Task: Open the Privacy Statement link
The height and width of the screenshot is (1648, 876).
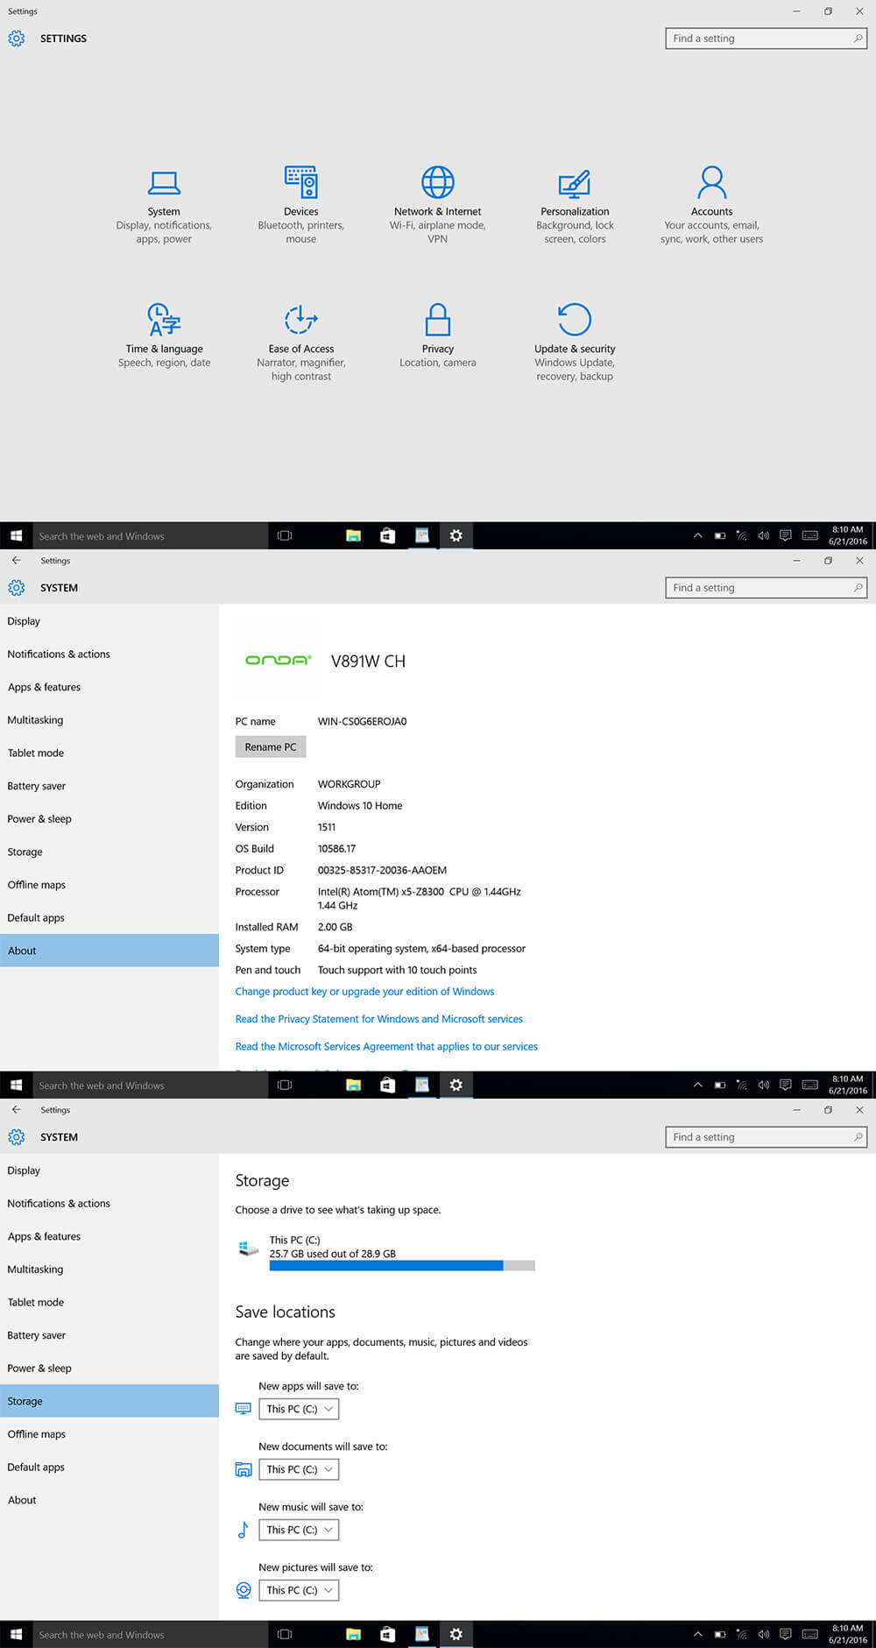Action: click(x=378, y=1019)
